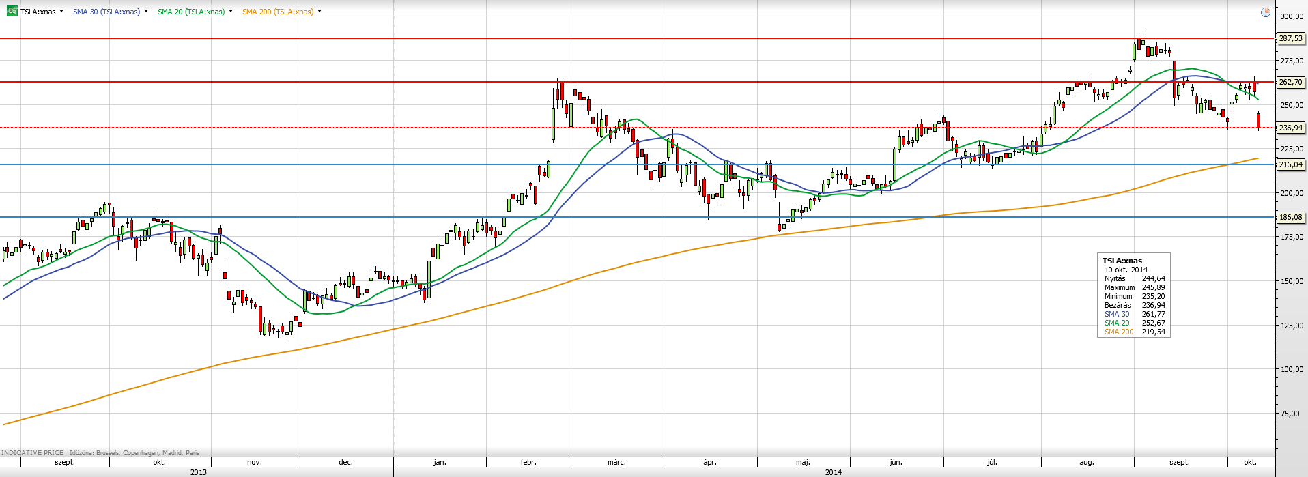Click the 2014 year label
This screenshot has width=1308, height=477.
tap(834, 472)
